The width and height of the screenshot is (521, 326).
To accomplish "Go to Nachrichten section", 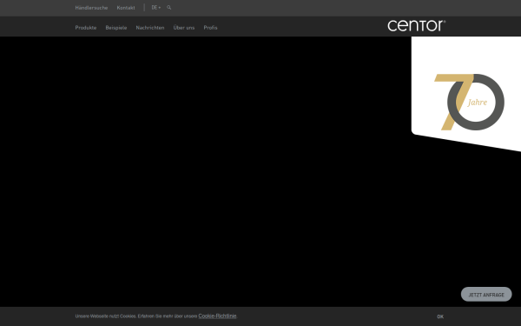I will tap(150, 28).
